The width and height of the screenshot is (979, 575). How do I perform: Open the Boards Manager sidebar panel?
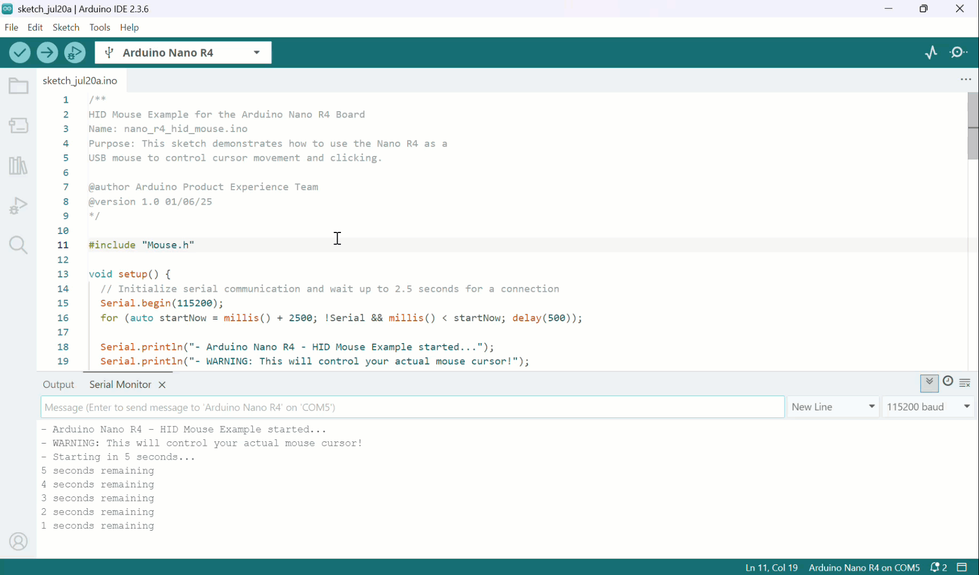(x=18, y=126)
